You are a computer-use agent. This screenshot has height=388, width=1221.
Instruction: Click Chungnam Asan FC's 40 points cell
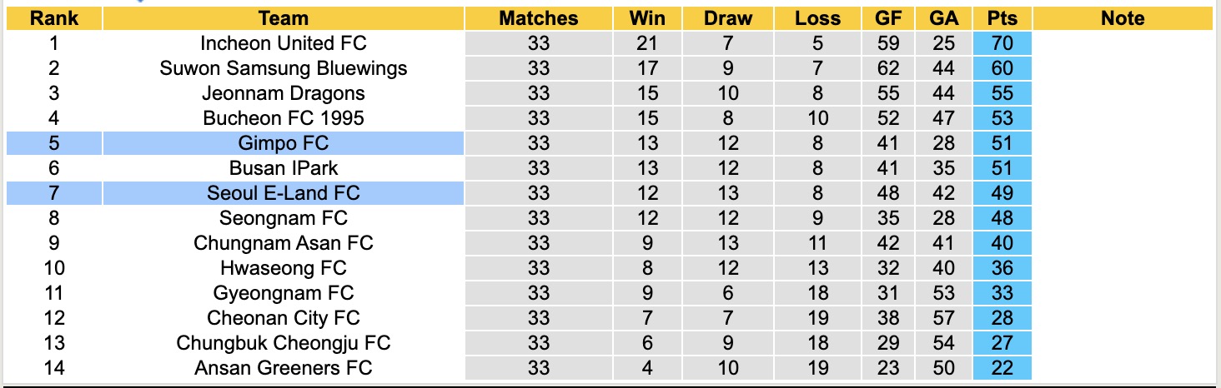coord(1002,243)
